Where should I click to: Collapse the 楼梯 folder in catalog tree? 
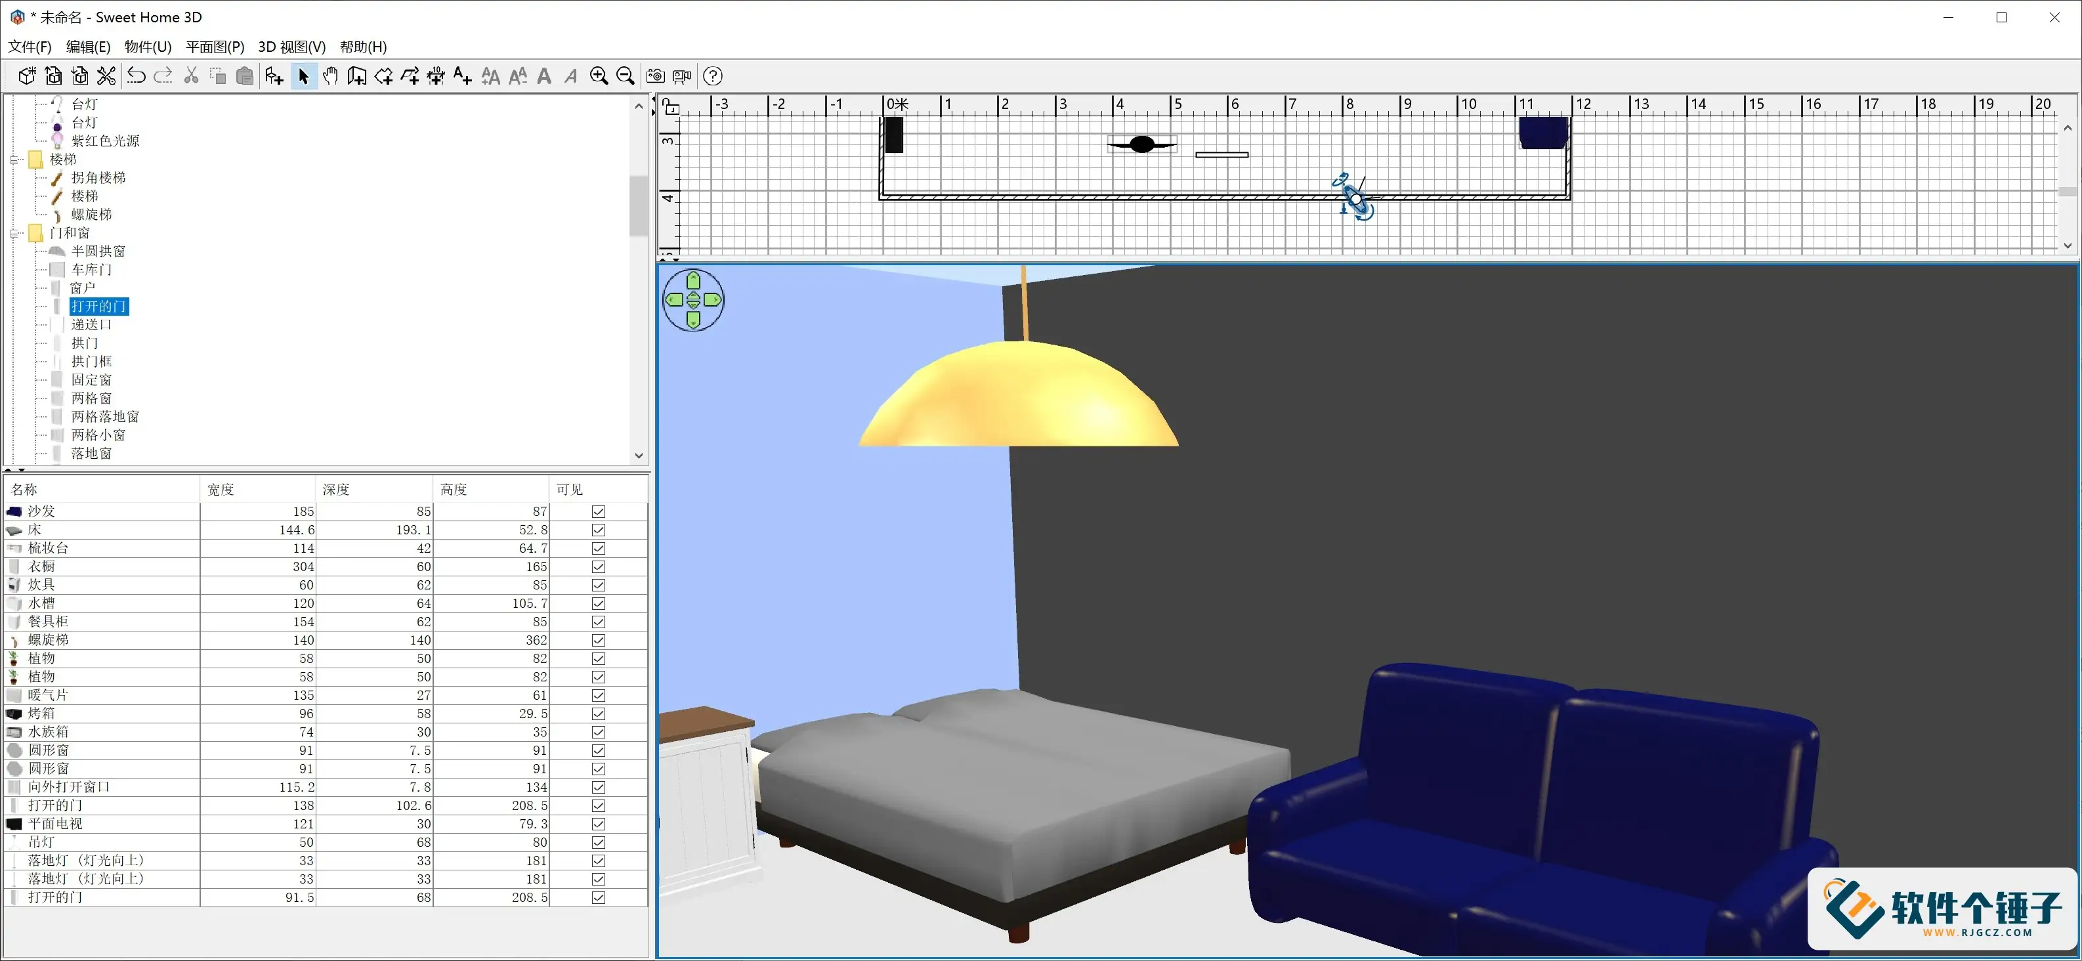[x=14, y=160]
